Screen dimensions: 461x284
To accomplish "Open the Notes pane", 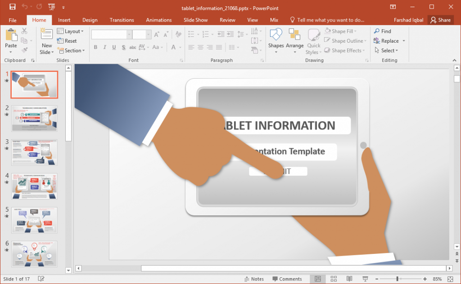I will click(254, 279).
